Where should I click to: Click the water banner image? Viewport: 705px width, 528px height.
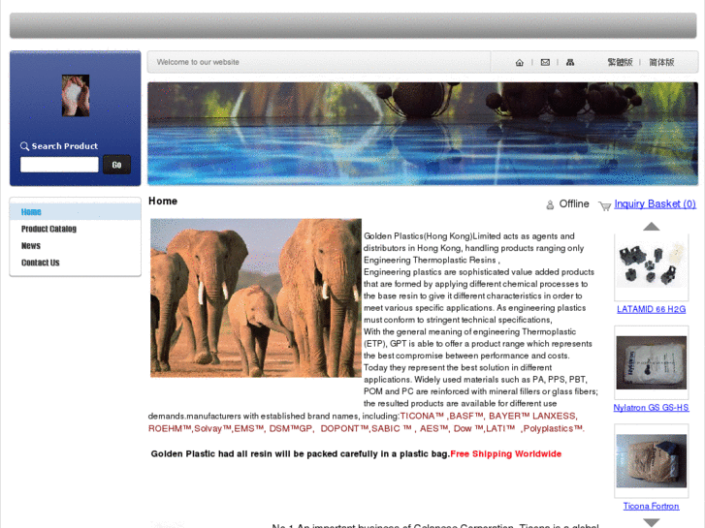423,134
